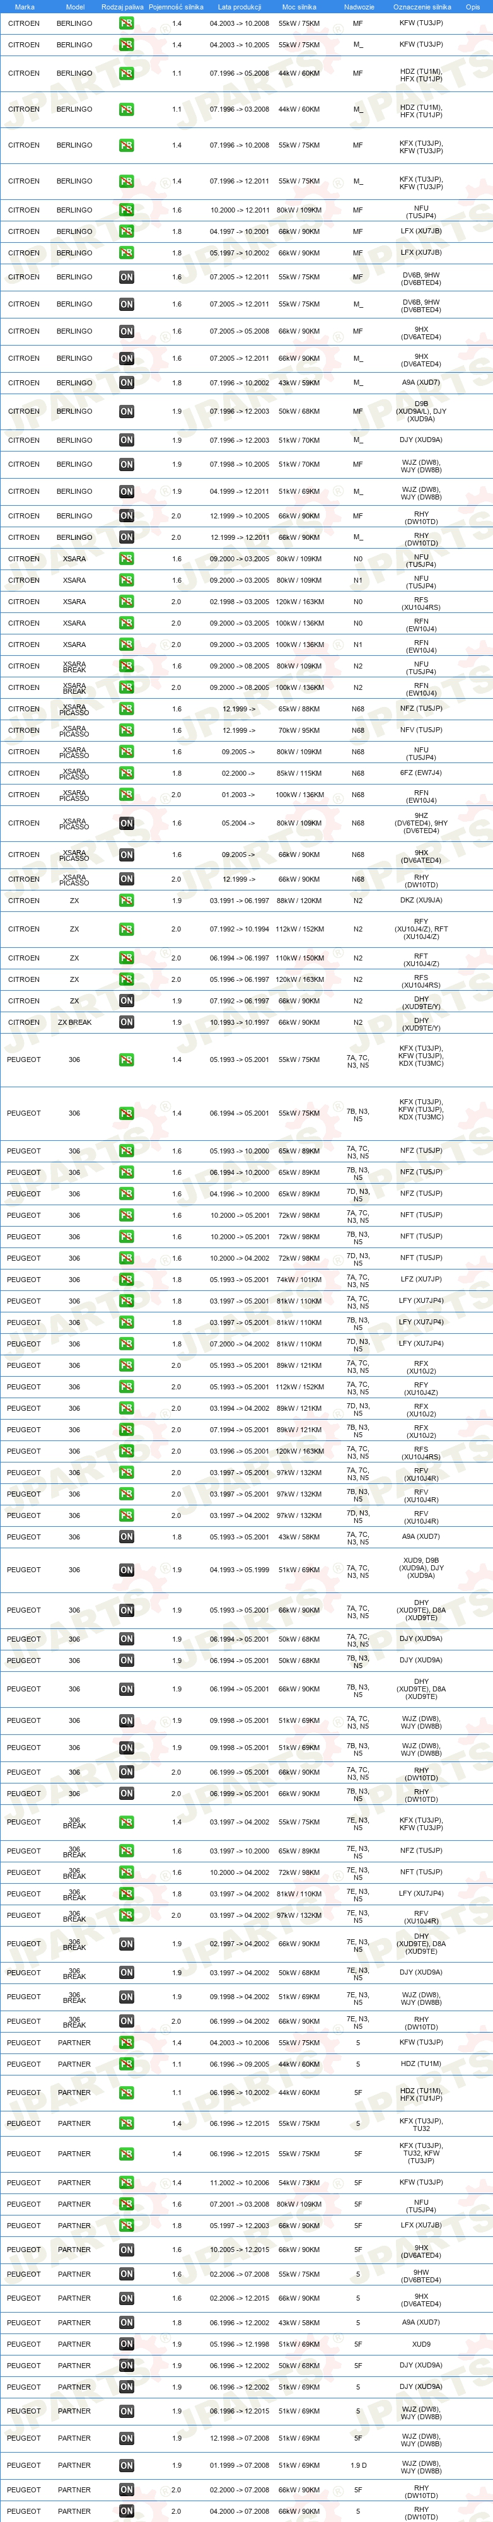Select the diesel ON icon in the Berlingo A9A (XUD7) row

coord(126,383)
